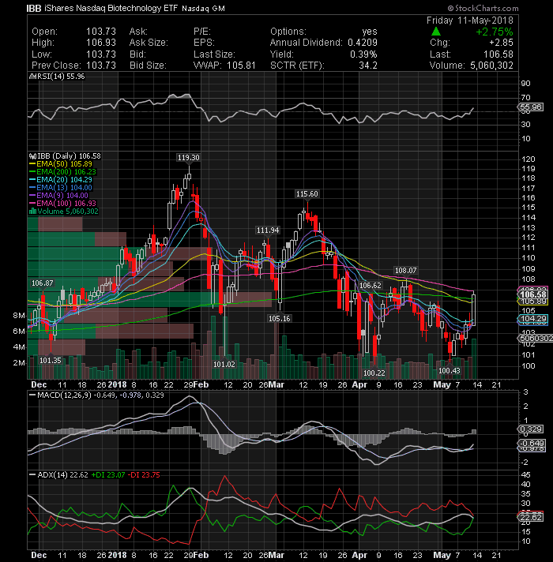Click the 106.87 December high label
Screen dimensions: 553x562
43,283
